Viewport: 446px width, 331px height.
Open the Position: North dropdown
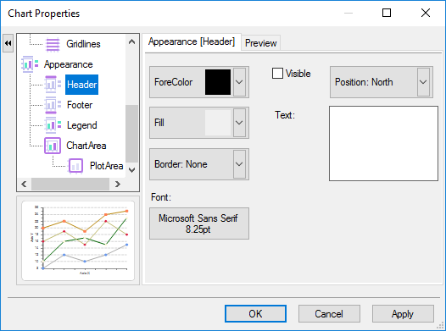pyautogui.click(x=423, y=82)
